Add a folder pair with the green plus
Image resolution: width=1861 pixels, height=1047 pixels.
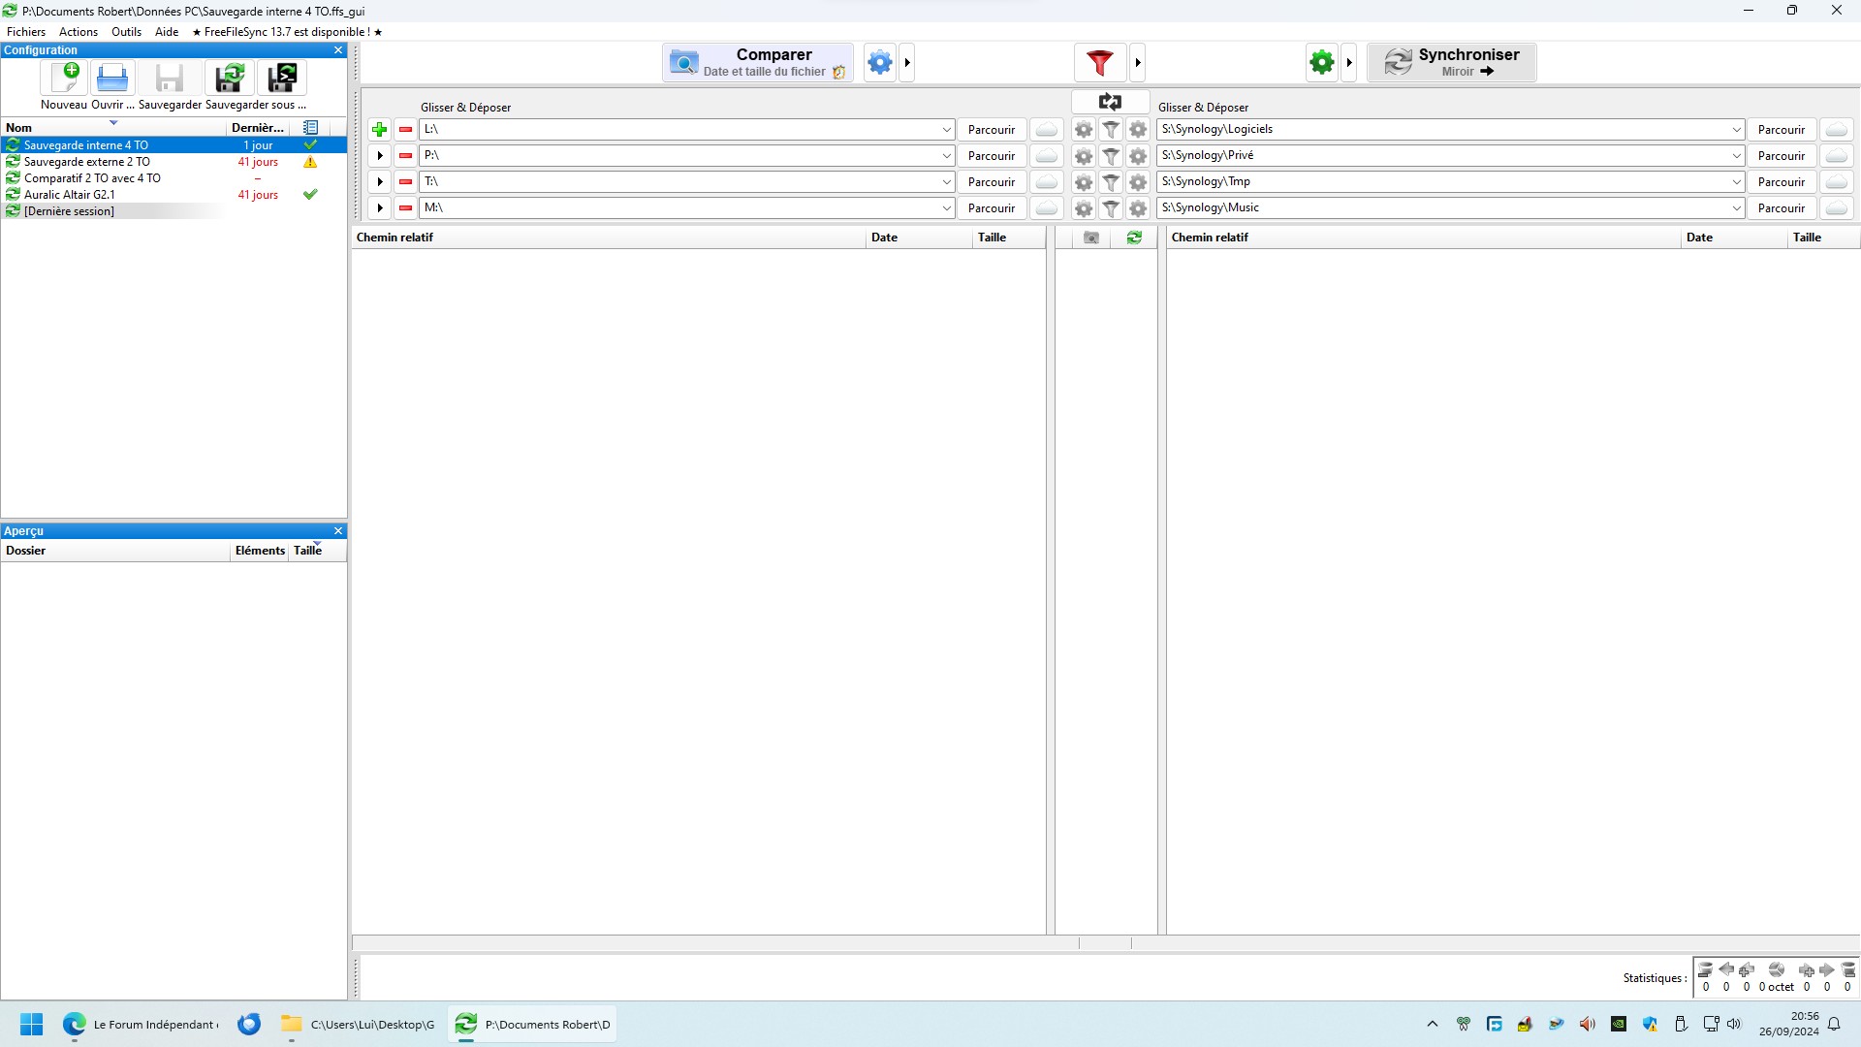380,130
